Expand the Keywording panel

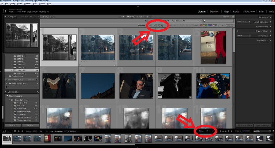[270, 26]
